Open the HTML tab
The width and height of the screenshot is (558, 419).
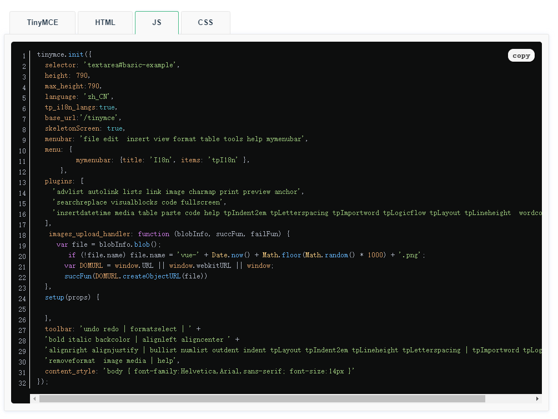(105, 22)
